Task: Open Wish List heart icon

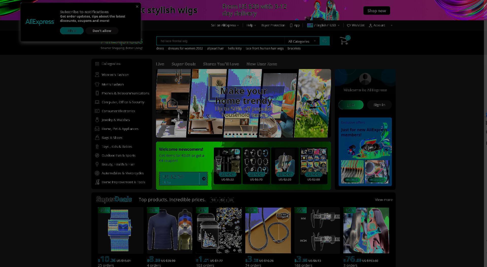Action: click(349, 25)
